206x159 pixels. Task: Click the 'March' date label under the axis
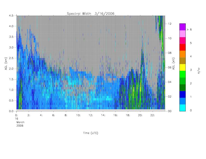[20, 122]
